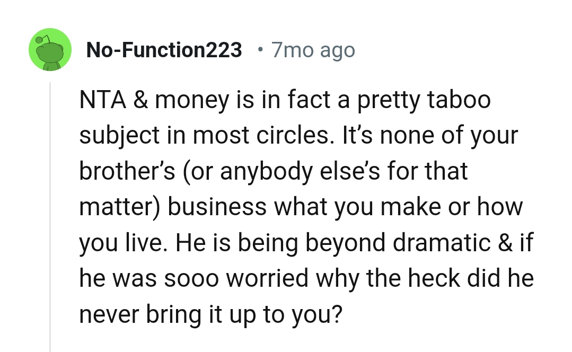The height and width of the screenshot is (352, 572).
Task: Click the 7mo ago timestamp
Action: click(x=313, y=50)
